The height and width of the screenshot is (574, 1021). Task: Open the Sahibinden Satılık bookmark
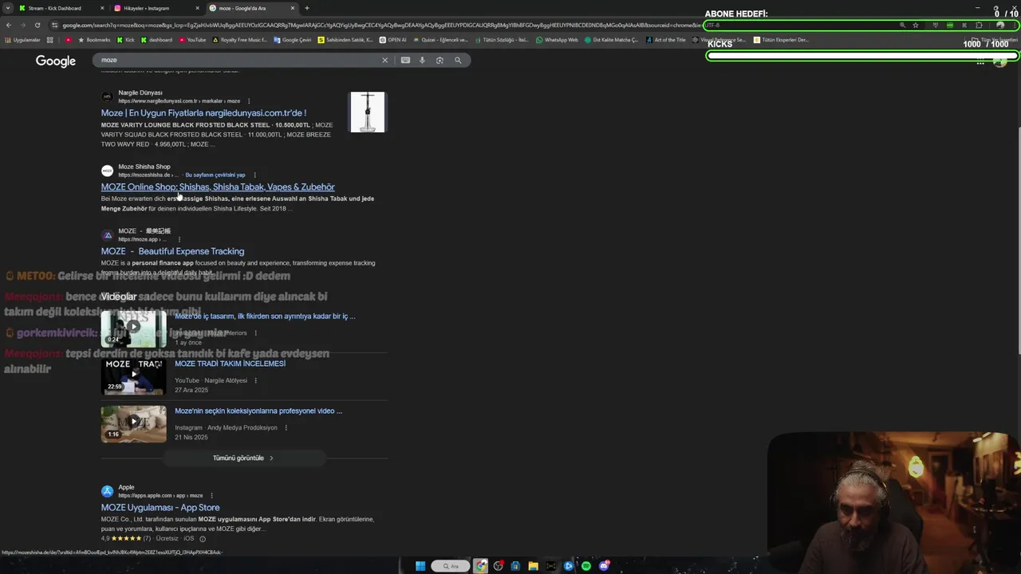(x=345, y=40)
